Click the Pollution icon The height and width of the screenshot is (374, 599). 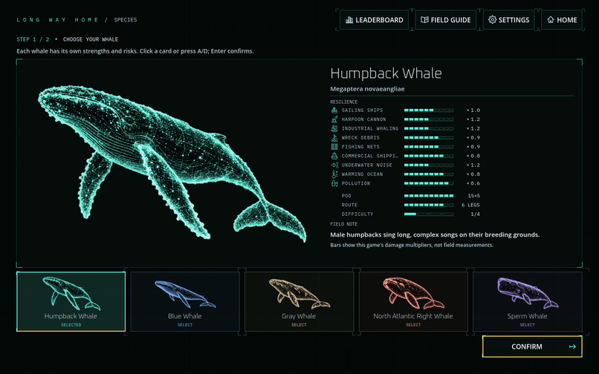pyautogui.click(x=334, y=183)
